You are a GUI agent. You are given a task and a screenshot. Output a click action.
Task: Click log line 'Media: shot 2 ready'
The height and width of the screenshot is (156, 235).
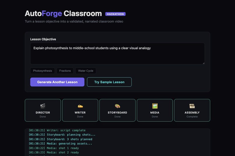[54, 153]
